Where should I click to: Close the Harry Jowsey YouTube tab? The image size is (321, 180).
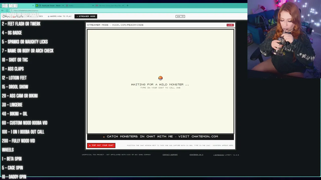tap(123, 5)
